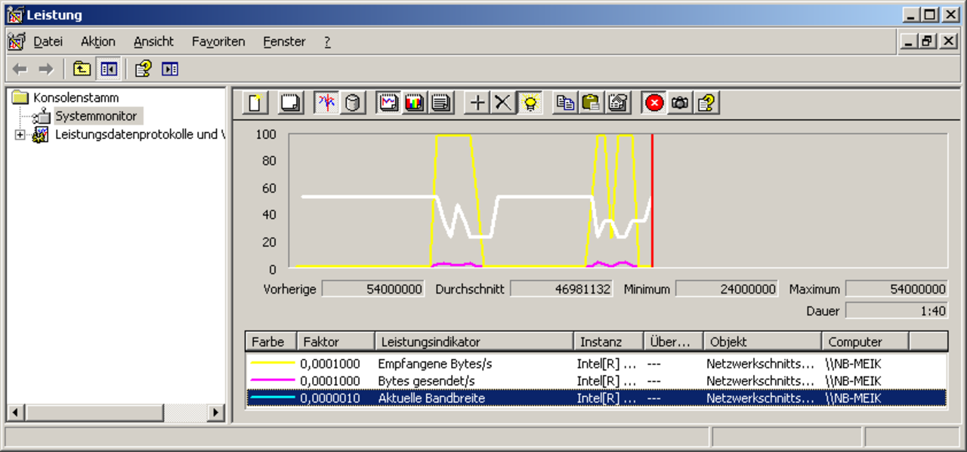Click the Up One Level folder icon
Image resolution: width=967 pixels, height=452 pixels.
82,69
